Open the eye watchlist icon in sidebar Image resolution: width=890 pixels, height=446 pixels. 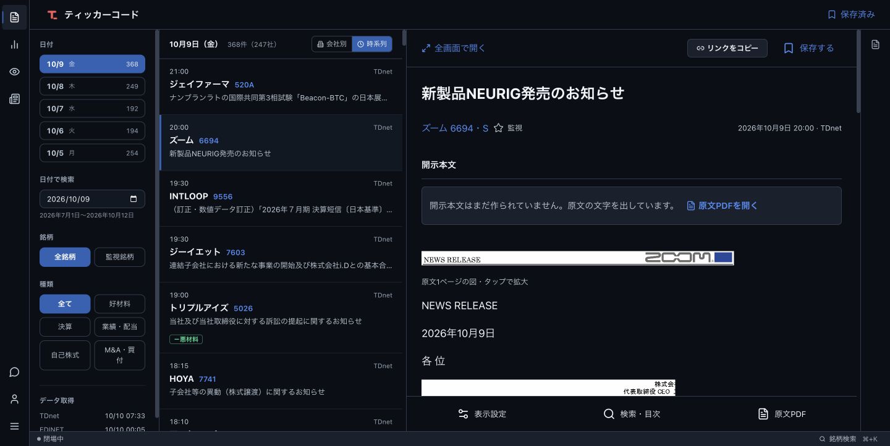point(15,72)
